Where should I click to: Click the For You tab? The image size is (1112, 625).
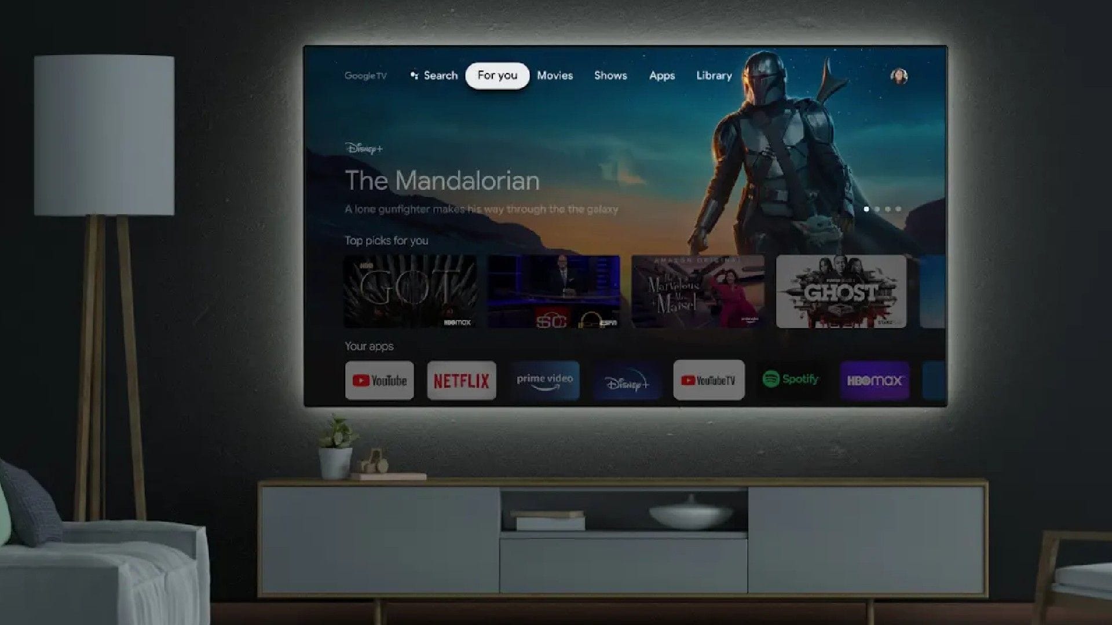[497, 76]
